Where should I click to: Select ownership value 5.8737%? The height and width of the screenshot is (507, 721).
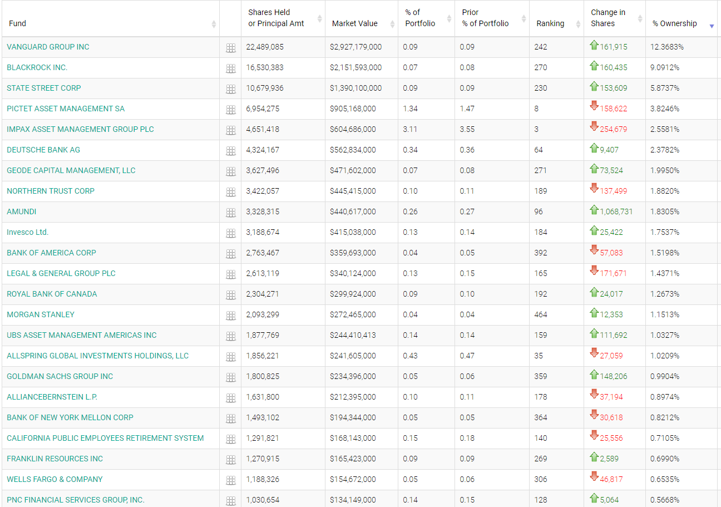click(x=665, y=88)
